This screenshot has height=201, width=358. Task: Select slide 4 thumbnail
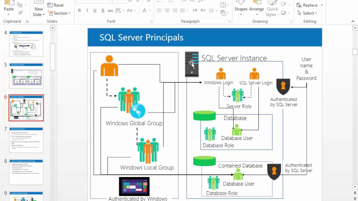[x=26, y=44]
